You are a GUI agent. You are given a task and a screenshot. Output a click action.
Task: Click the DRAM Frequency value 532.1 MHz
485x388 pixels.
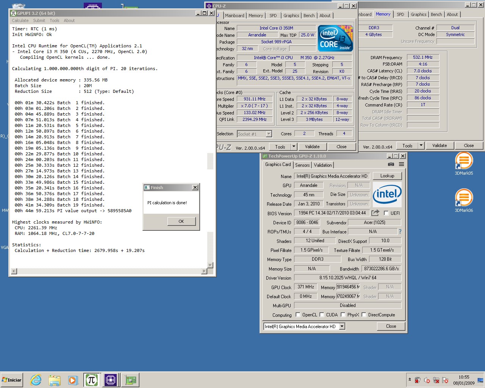tap(423, 57)
